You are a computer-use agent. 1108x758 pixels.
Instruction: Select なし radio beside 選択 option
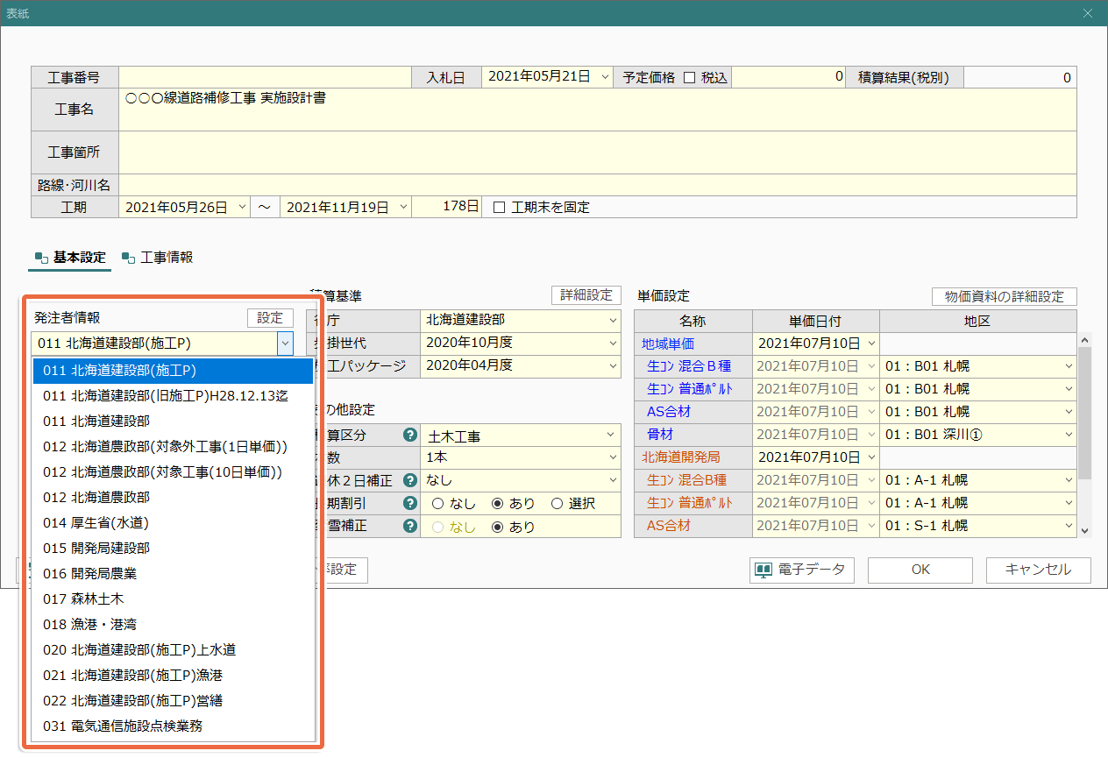click(437, 504)
